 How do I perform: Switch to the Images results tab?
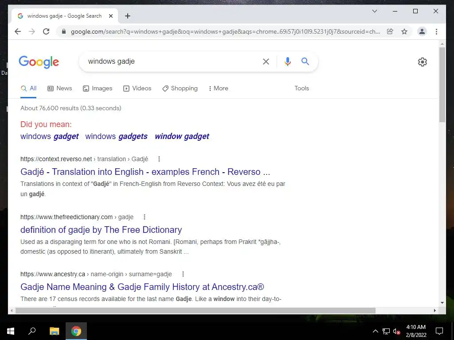pyautogui.click(x=98, y=88)
